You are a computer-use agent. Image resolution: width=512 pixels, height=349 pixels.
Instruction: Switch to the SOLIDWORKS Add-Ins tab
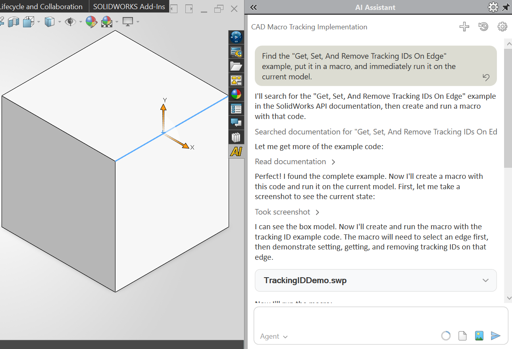click(x=129, y=6)
